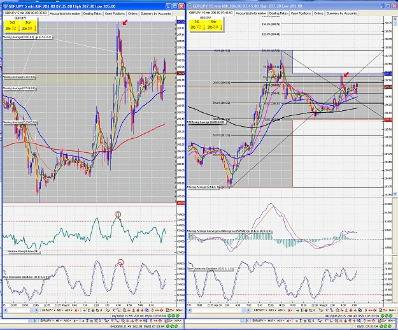This screenshot has height=330, width=398.
Task: Open the M5 timeframe dropdown in 5 min chart
Action: 60,310
